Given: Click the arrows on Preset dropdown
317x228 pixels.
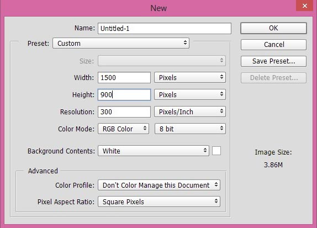Looking at the screenshot, I should [x=185, y=43].
